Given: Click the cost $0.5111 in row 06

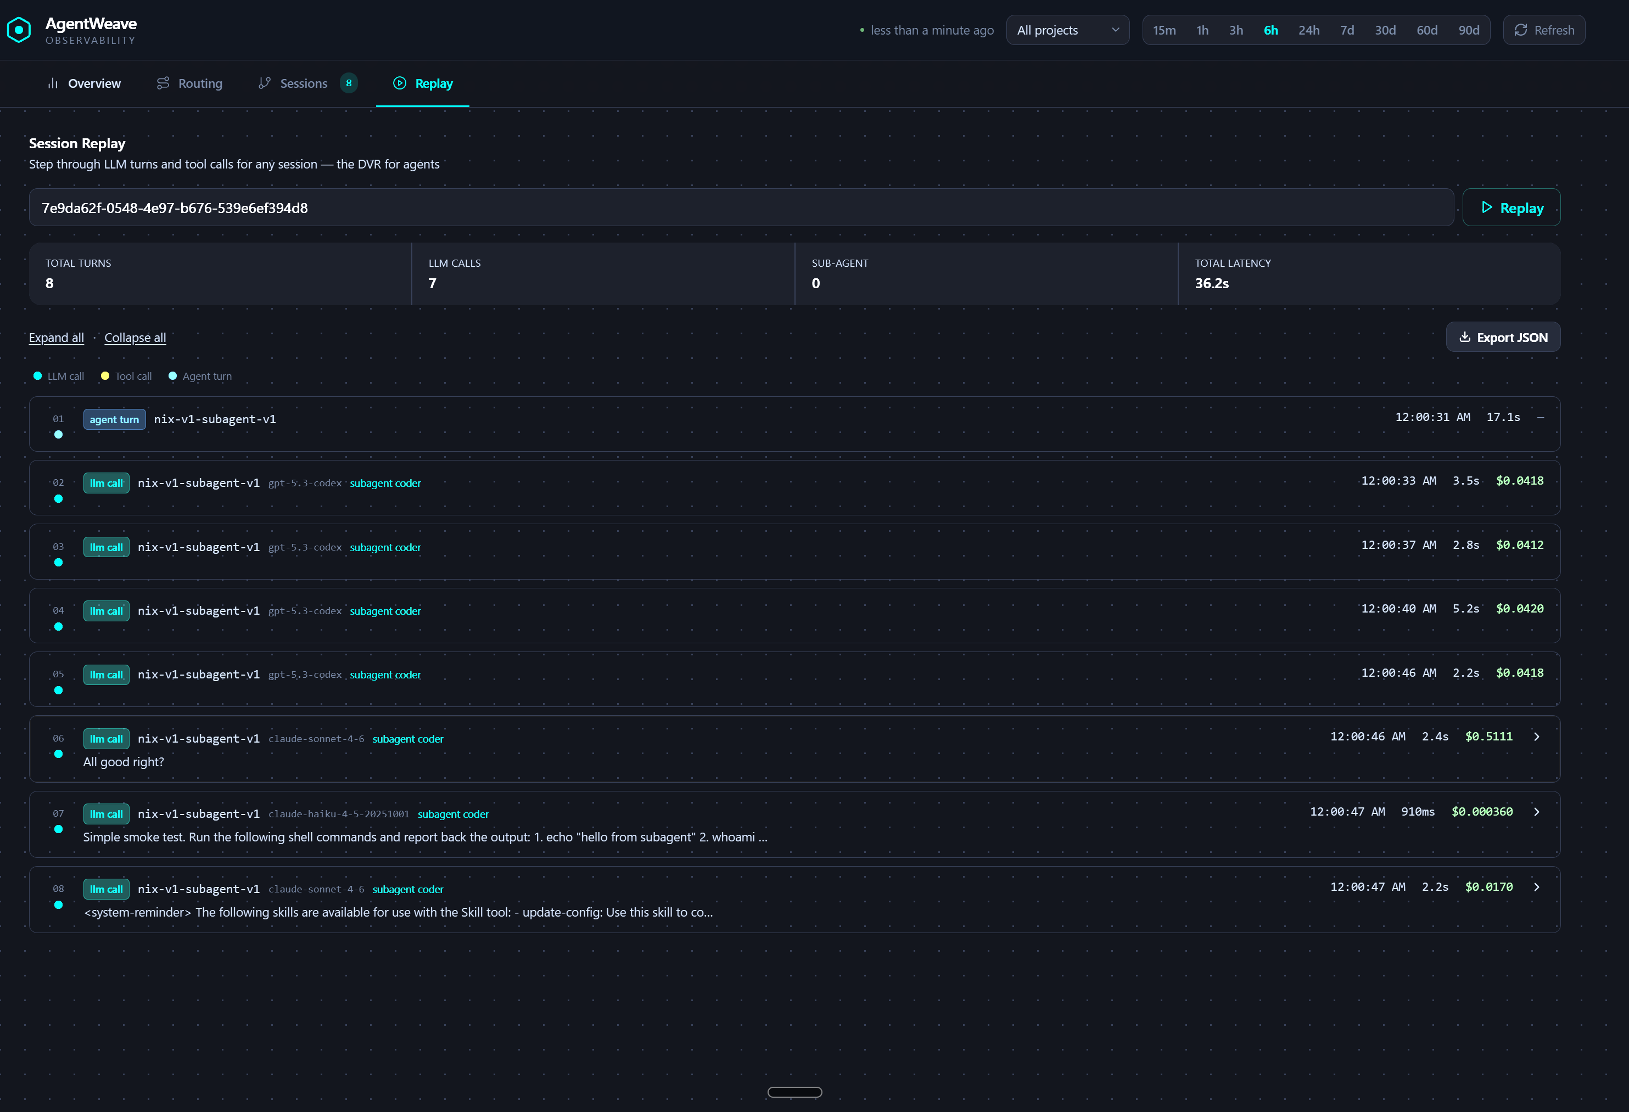Looking at the screenshot, I should [x=1489, y=737].
